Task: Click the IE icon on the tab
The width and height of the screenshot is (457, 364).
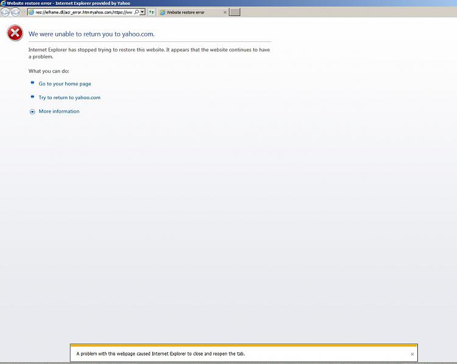Action: pos(162,12)
